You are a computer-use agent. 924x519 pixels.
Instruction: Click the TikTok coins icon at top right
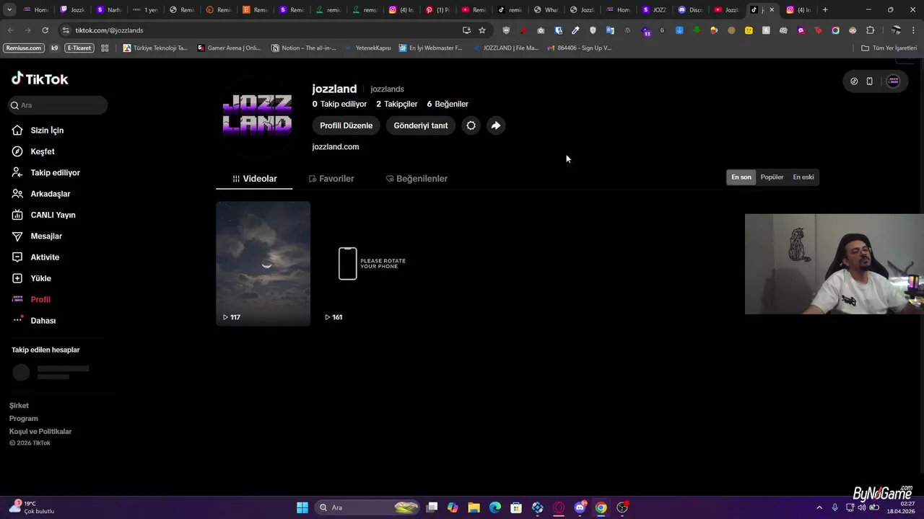click(854, 81)
